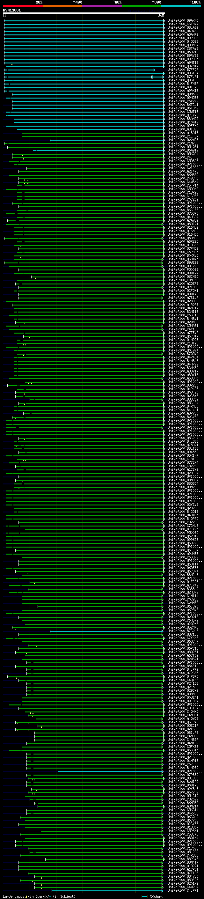Select hit label UniRef100_C1C0V5
The height and width of the screenshot is (899, 204).
click(x=183, y=848)
